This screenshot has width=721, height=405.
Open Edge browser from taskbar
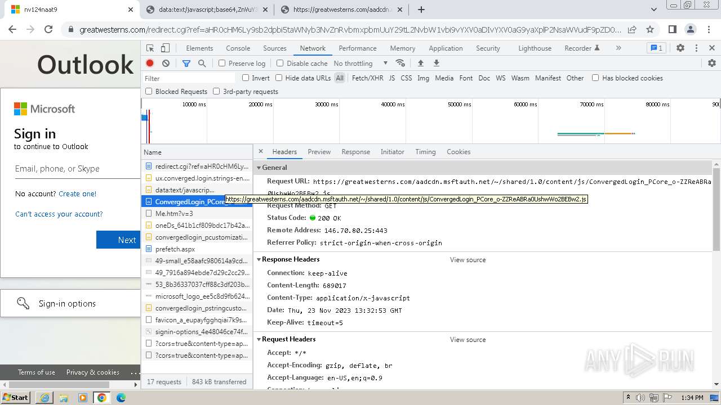pos(121,398)
